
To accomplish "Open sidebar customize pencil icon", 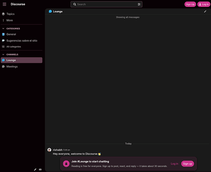I will click(x=35, y=170).
